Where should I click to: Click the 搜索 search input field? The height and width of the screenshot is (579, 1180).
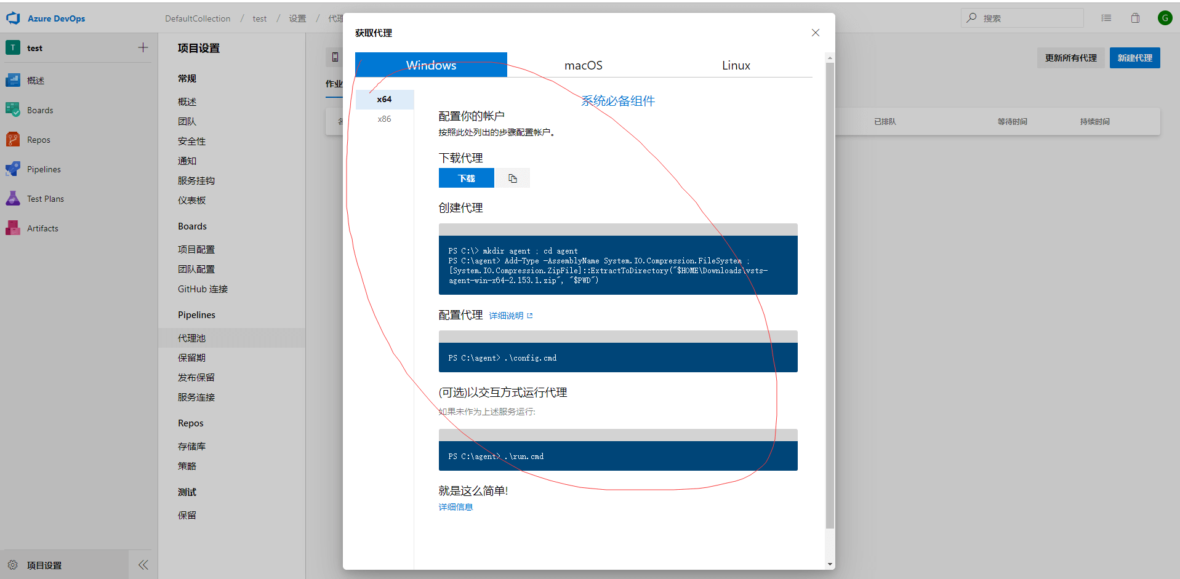[x=1028, y=18]
